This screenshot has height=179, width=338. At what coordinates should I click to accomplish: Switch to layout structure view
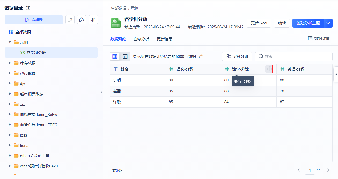125,57
